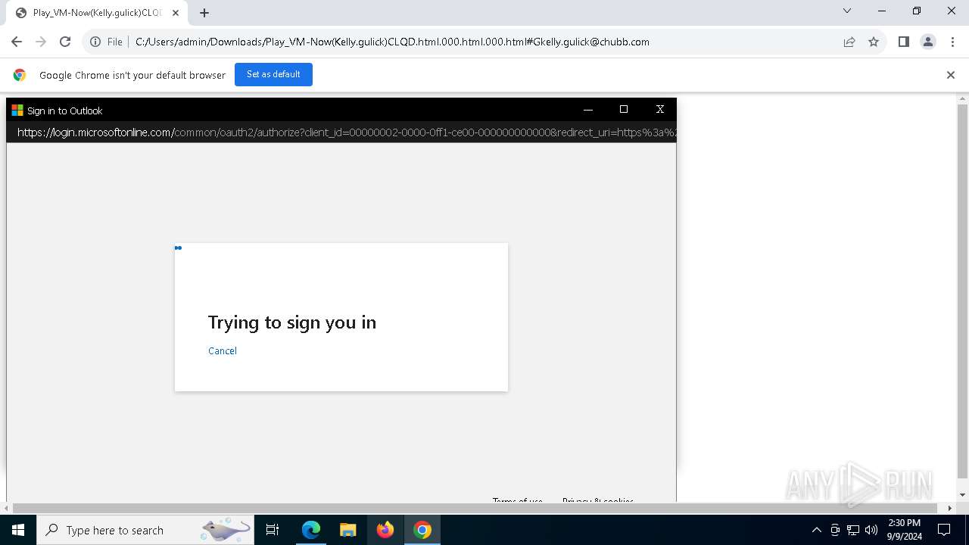Minimize the Sign in to Outlook window

tap(588, 110)
